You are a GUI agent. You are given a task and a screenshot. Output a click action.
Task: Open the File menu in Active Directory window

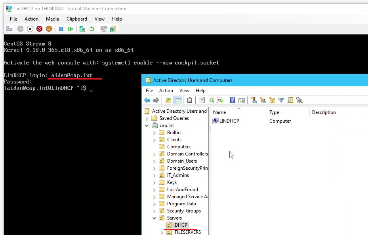(x=149, y=91)
